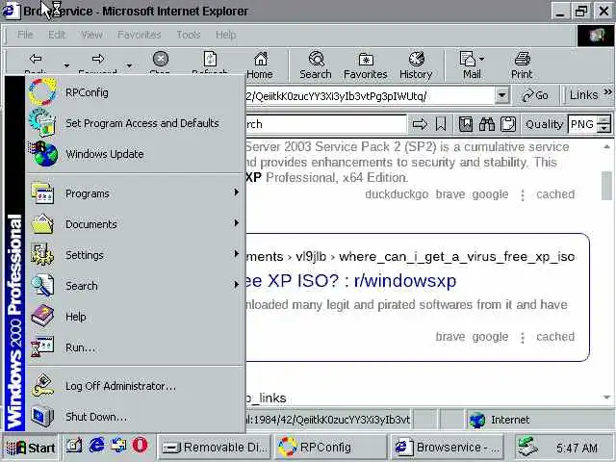Click the first result's google link

pos(490,194)
